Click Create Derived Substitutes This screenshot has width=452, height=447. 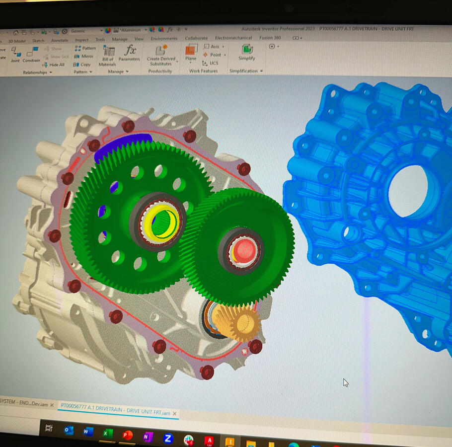point(161,55)
